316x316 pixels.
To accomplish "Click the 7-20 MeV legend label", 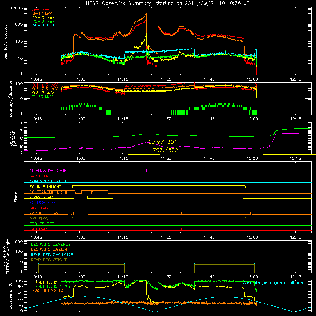I will [x=43, y=97].
